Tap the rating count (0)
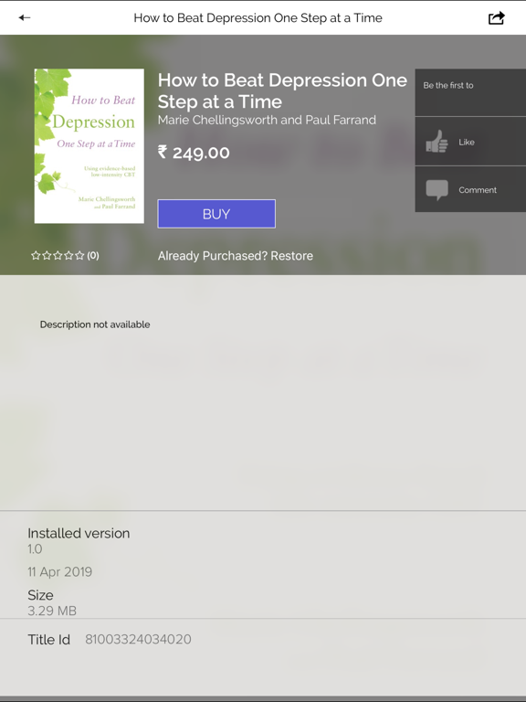The height and width of the screenshot is (702, 526). [93, 255]
